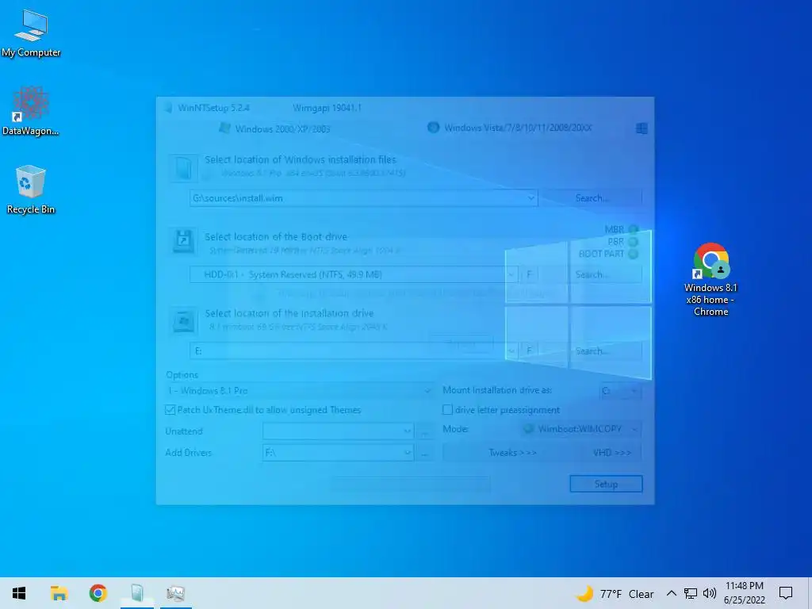Image resolution: width=812 pixels, height=609 pixels.
Task: Click the PBR status indicator
Action: click(633, 242)
